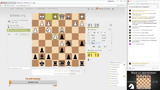This screenshot has width=160, height=90.
Task: Click the lichess.org logo
Action: [x=18, y=15]
